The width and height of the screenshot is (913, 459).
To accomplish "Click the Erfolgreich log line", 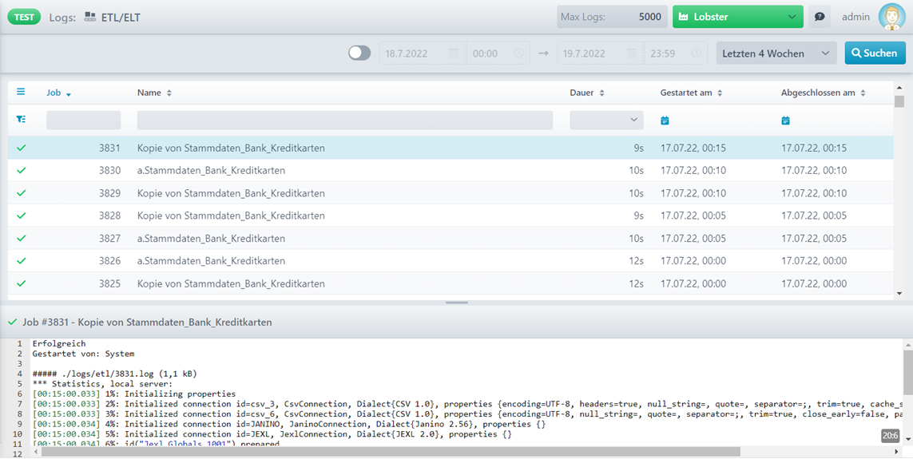I will (59, 343).
